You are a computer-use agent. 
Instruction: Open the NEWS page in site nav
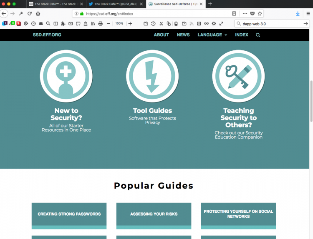pos(183,35)
